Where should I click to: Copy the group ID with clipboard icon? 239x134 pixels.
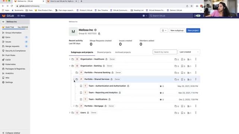pos(99,34)
